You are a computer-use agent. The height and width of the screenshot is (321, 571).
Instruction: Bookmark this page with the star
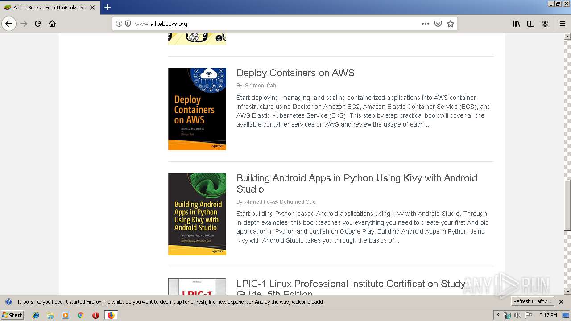tap(451, 24)
